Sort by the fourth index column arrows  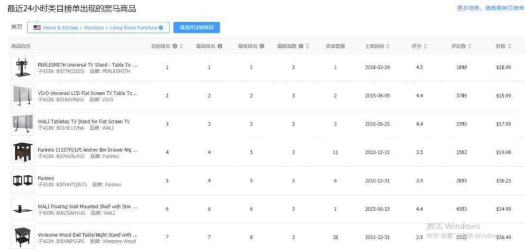click(307, 46)
